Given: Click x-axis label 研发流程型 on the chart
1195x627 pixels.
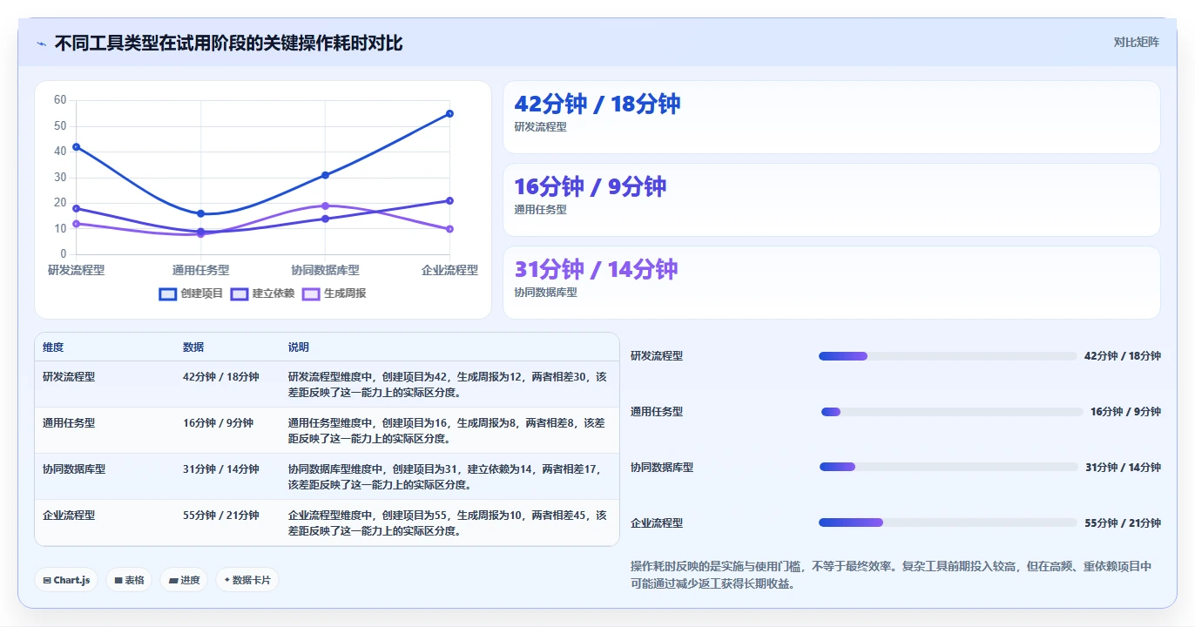Looking at the screenshot, I should (x=77, y=270).
